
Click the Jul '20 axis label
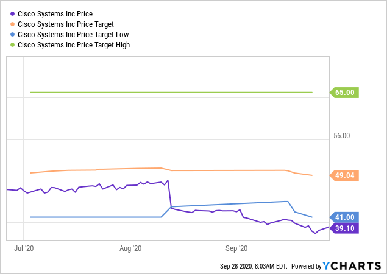[23, 248]
